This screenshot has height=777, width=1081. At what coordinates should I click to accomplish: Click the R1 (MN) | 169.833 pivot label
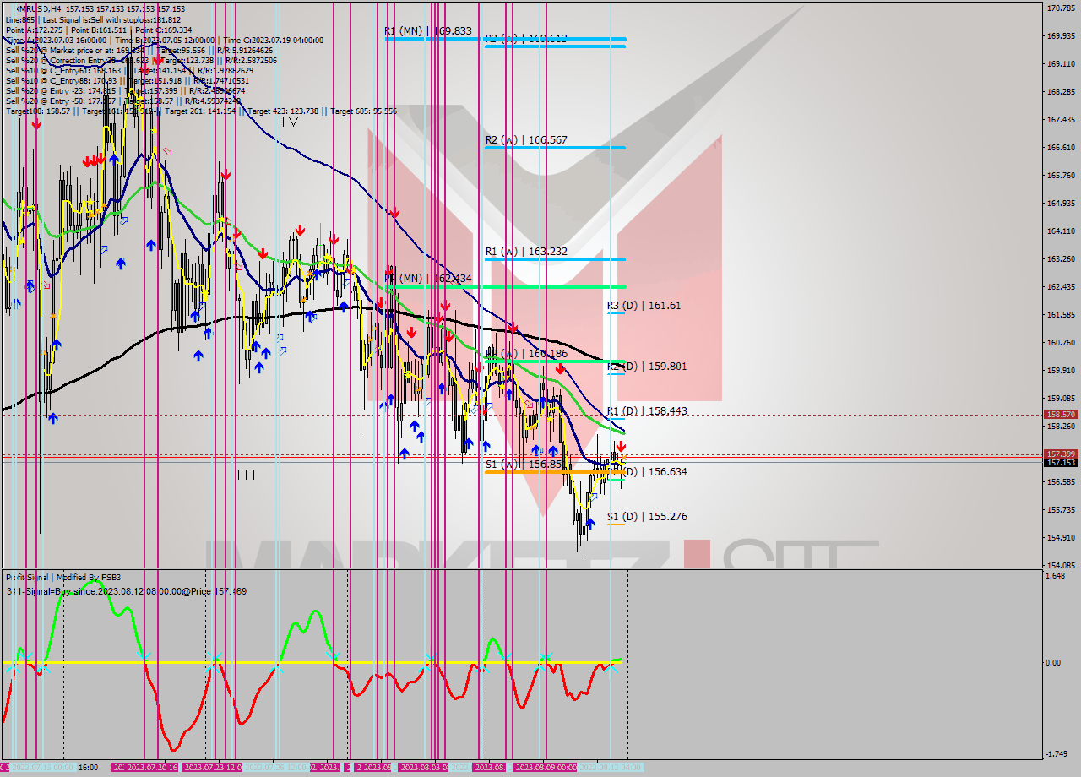point(428,30)
